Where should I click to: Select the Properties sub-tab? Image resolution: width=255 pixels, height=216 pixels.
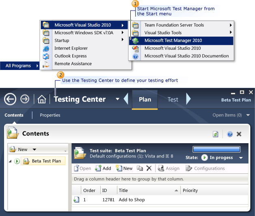click(x=50, y=115)
